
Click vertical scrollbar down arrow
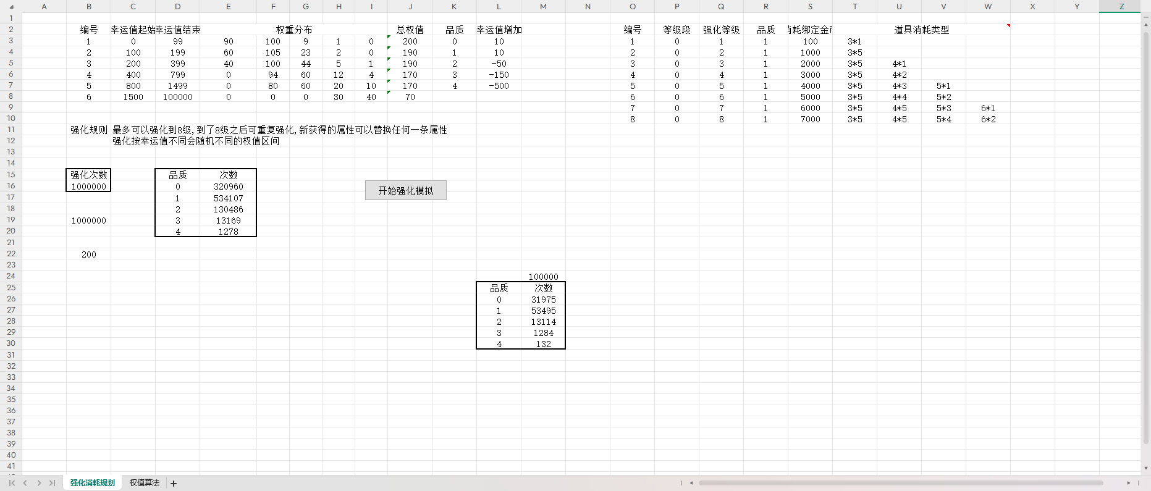coord(1146,468)
